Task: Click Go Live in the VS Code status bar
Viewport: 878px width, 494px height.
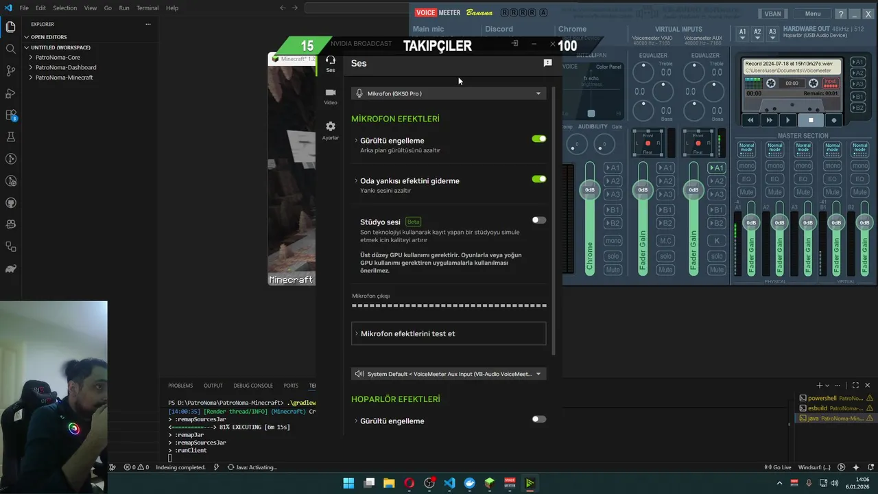Action: (x=778, y=467)
